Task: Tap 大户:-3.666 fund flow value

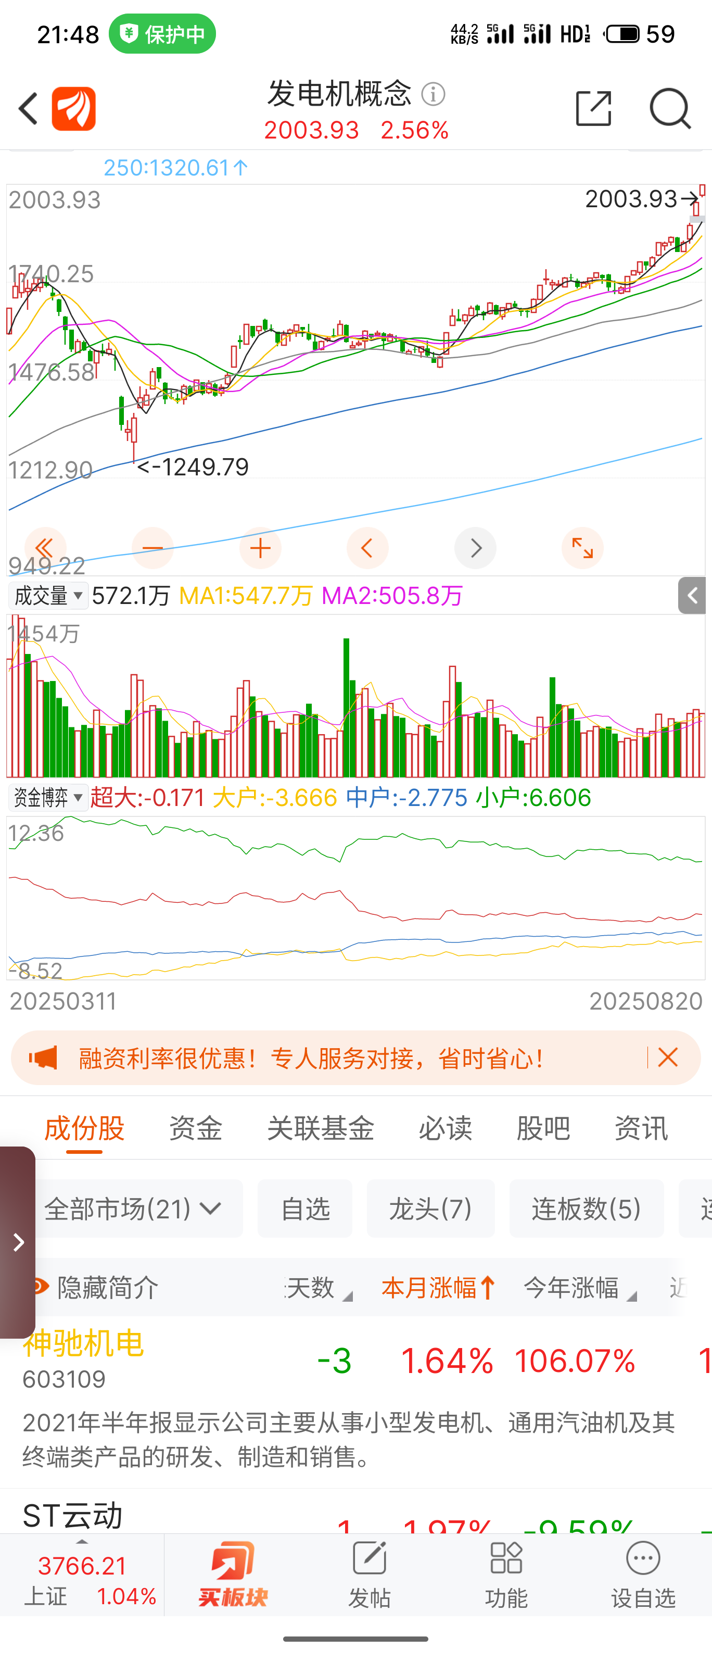Action: pos(275,798)
